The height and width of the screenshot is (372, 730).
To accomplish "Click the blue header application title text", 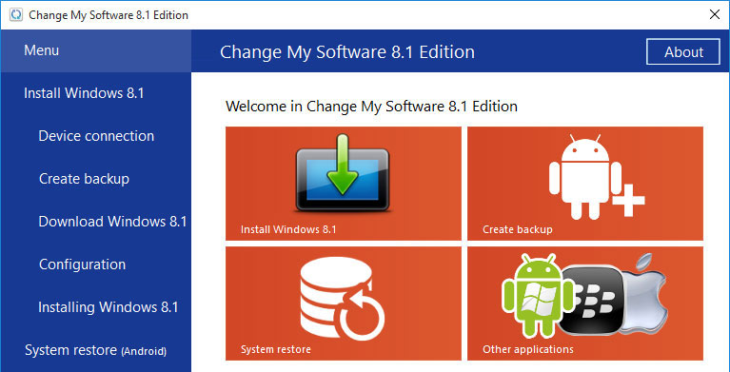I will [x=347, y=52].
